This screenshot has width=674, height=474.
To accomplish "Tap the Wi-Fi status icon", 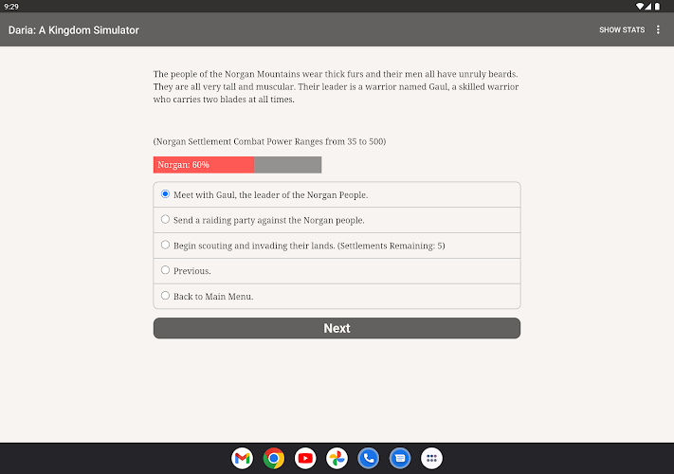I will 640,7.
